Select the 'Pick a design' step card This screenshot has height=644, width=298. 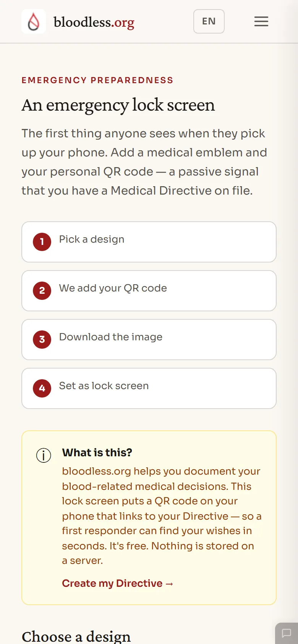pyautogui.click(x=149, y=242)
